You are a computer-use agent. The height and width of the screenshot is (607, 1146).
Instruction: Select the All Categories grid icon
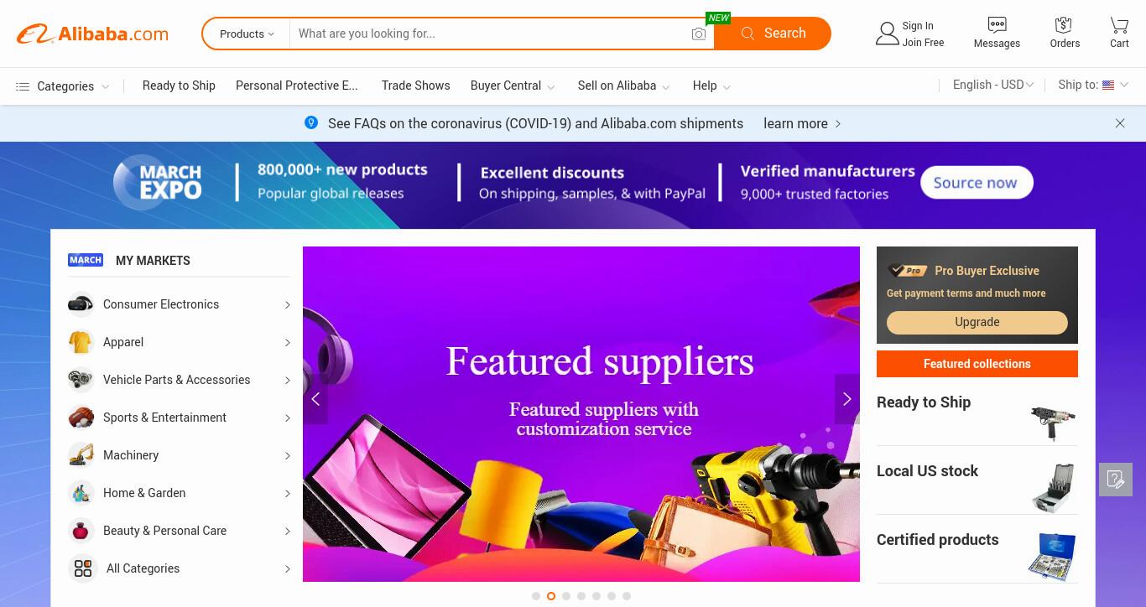(83, 568)
